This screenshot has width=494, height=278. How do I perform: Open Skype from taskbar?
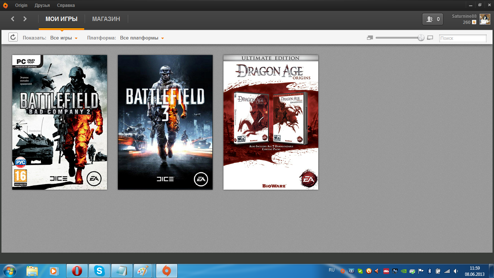(x=99, y=271)
